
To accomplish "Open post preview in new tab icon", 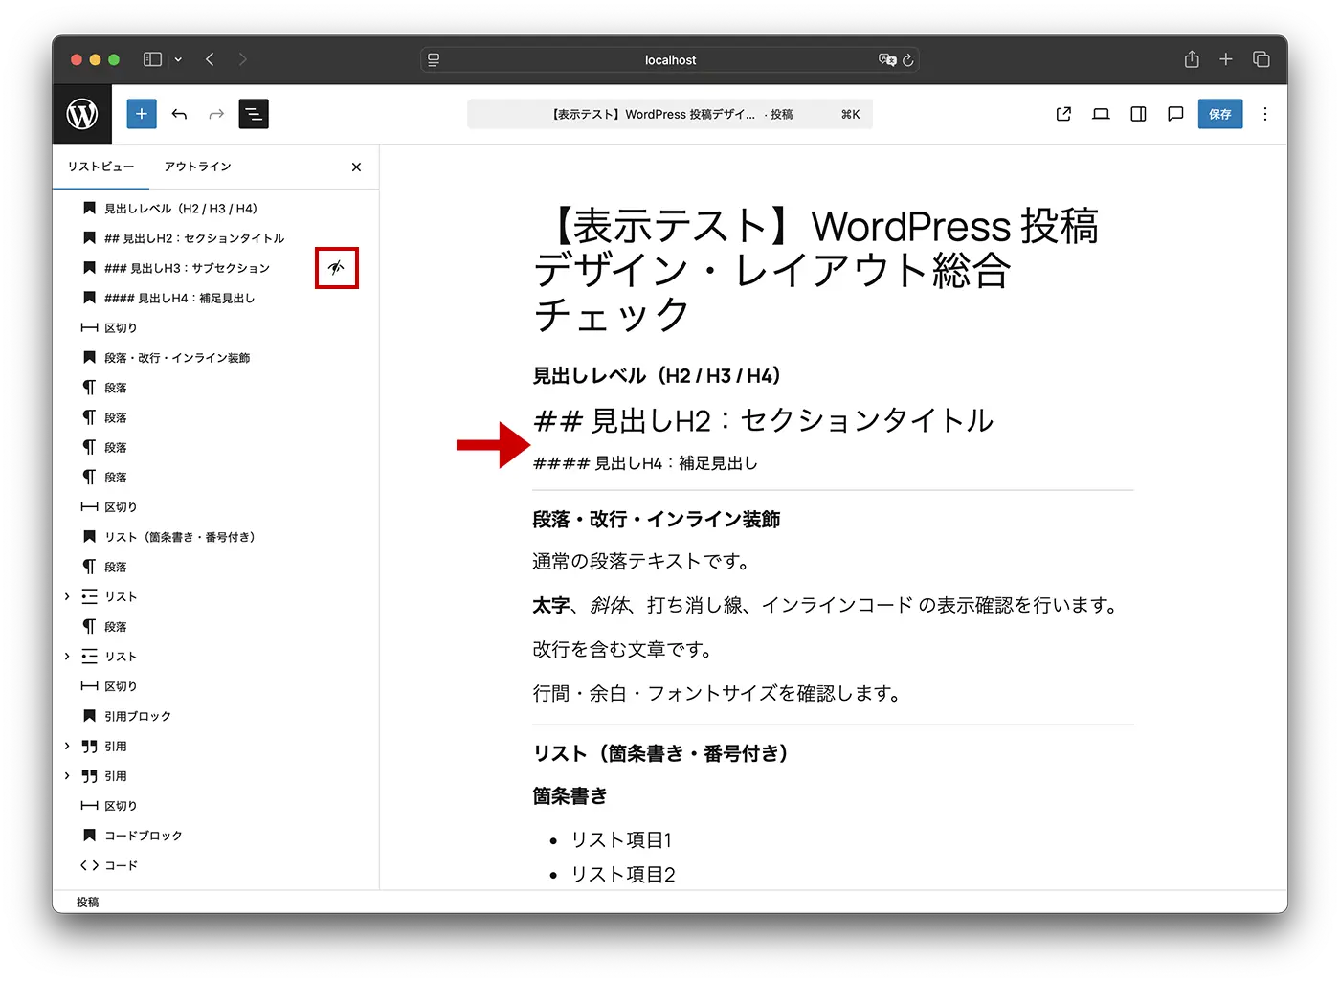I will 1062,114.
